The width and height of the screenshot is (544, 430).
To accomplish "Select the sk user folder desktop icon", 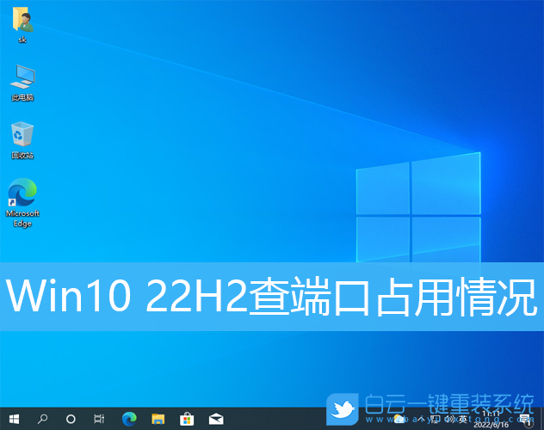I will coord(22,25).
